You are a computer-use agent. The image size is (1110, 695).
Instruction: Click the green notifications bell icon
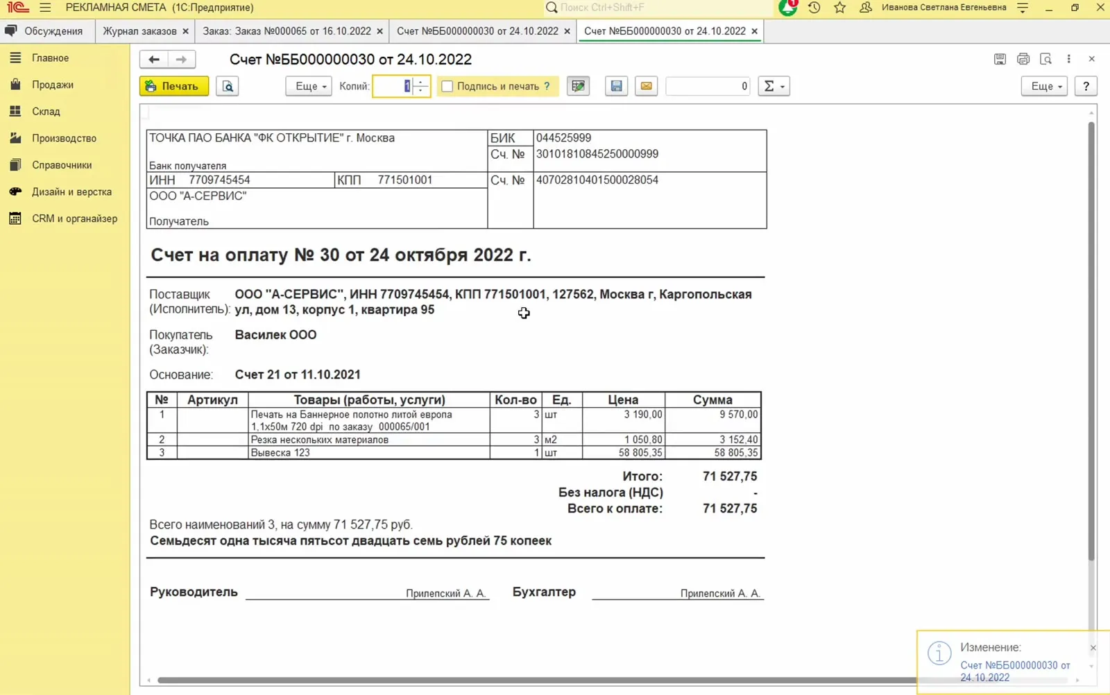coord(788,8)
